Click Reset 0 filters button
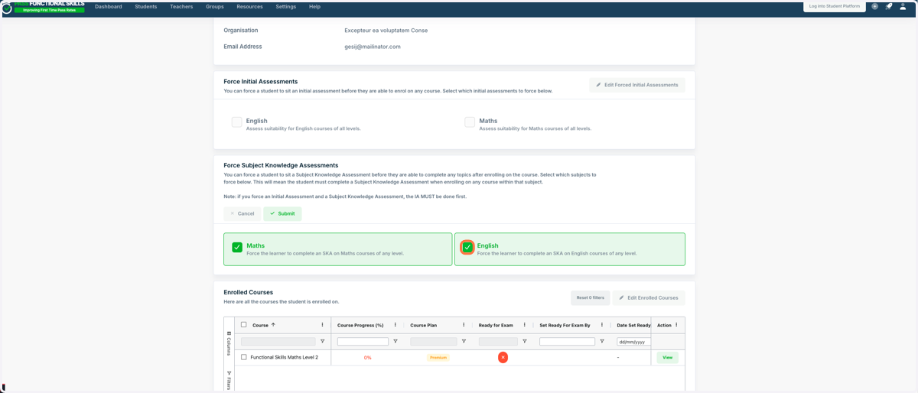 click(x=590, y=297)
